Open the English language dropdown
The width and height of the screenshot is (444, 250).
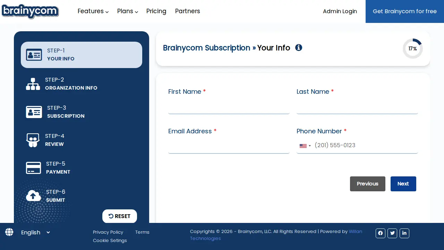[x=35, y=233]
